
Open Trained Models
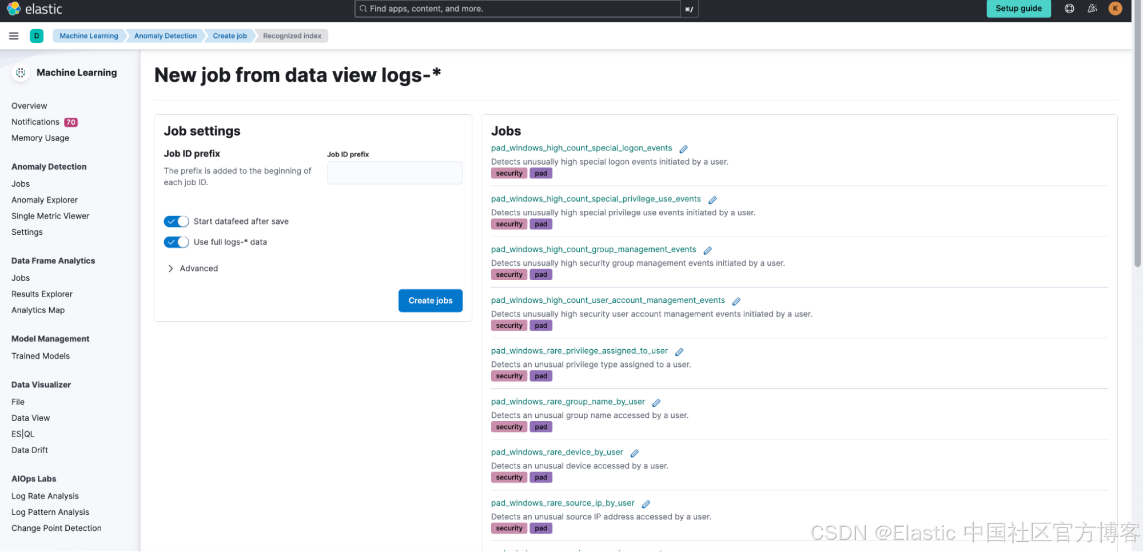tap(41, 356)
